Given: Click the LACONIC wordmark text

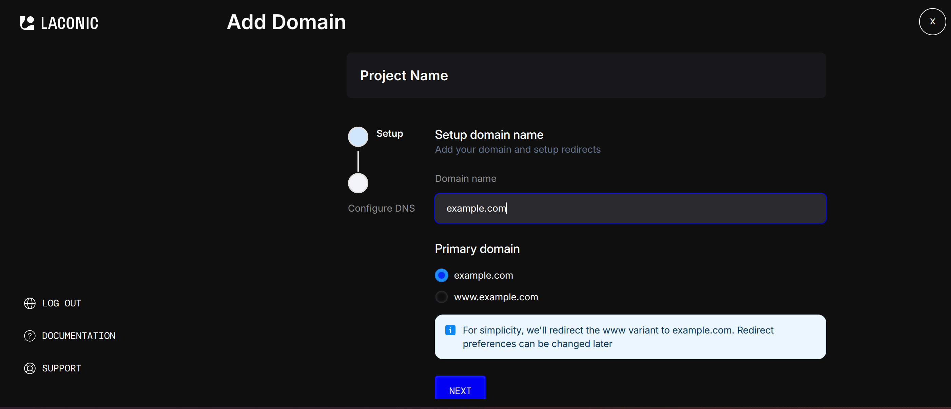Looking at the screenshot, I should (x=70, y=23).
